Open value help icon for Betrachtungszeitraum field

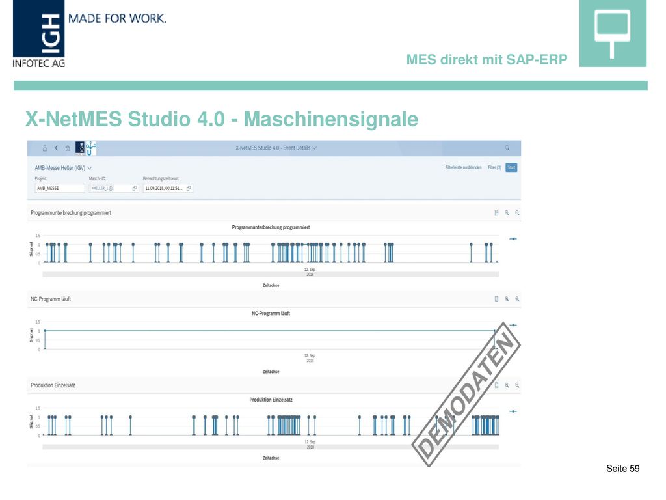pos(189,188)
